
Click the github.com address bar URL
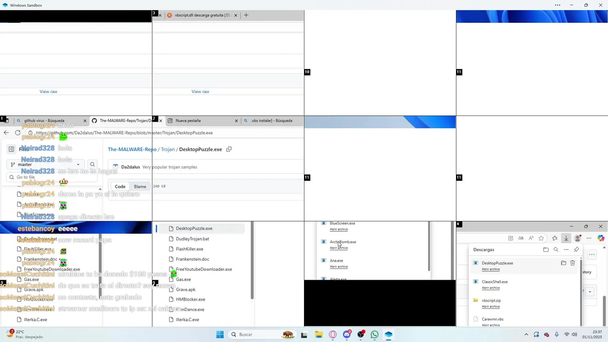click(124, 133)
